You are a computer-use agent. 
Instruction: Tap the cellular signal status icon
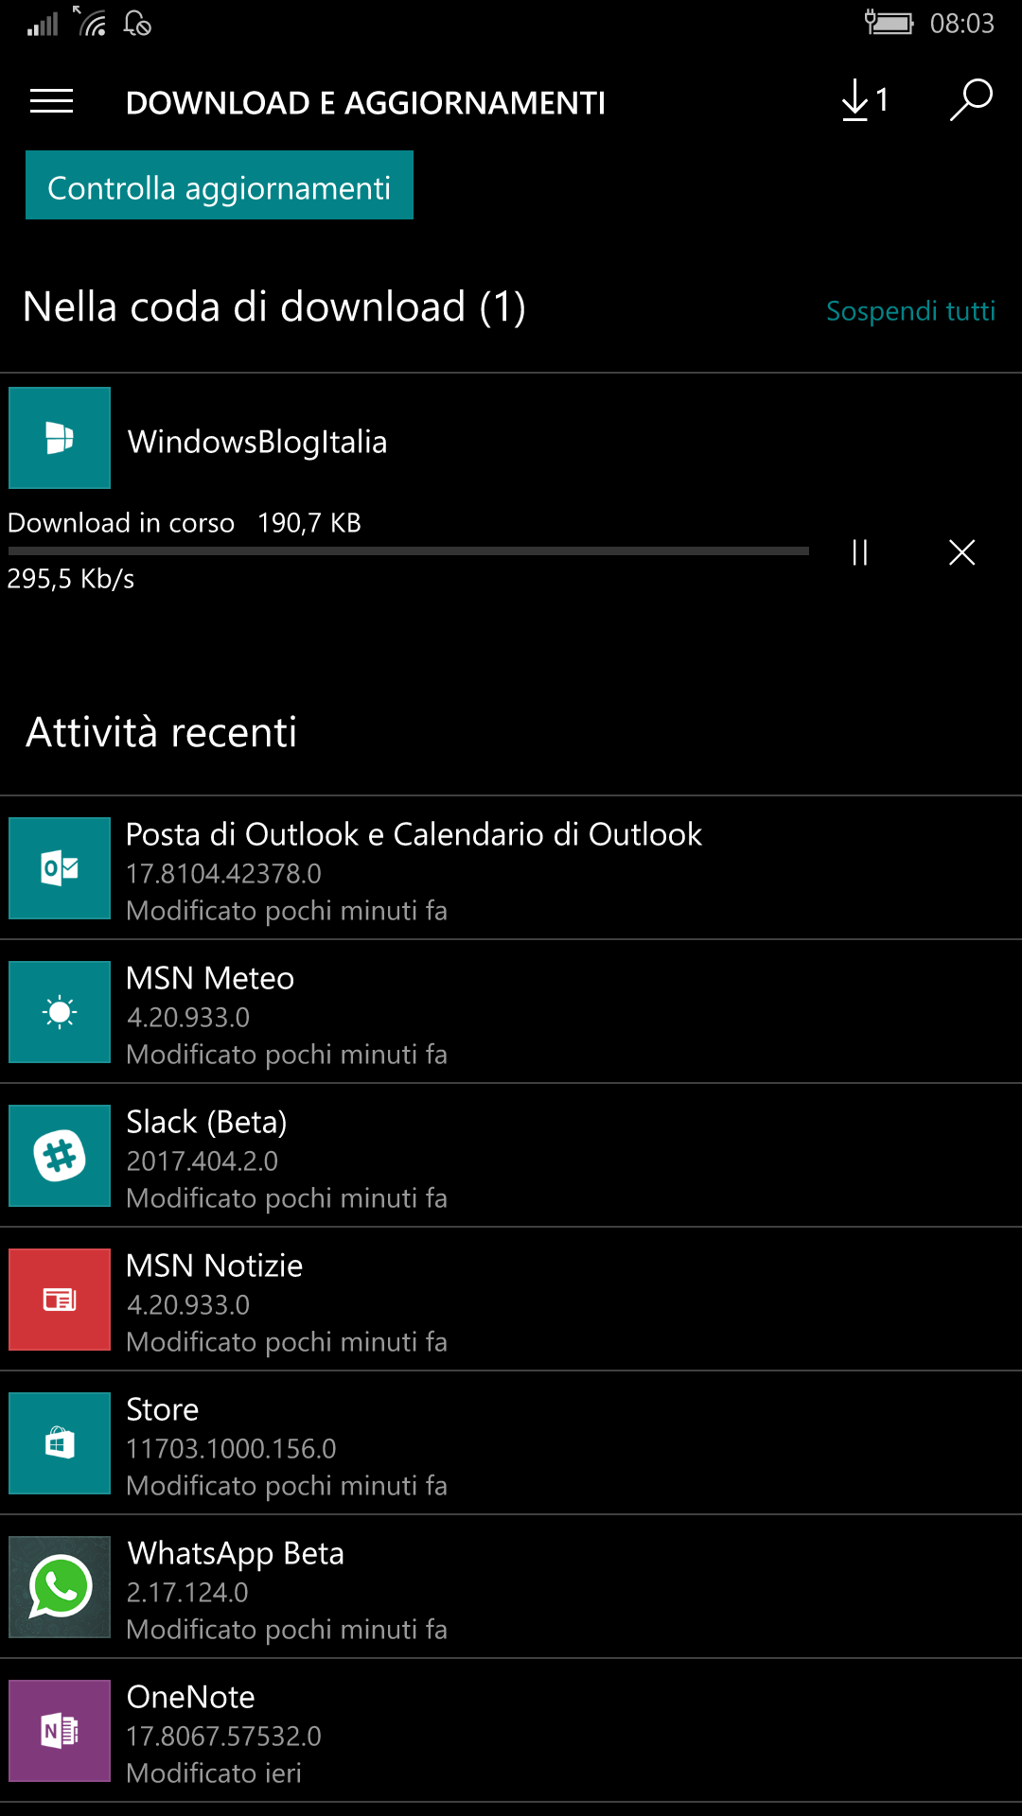43,23
